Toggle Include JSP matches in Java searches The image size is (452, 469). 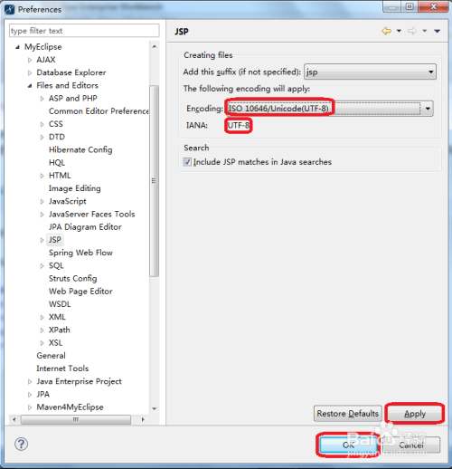[x=187, y=162]
